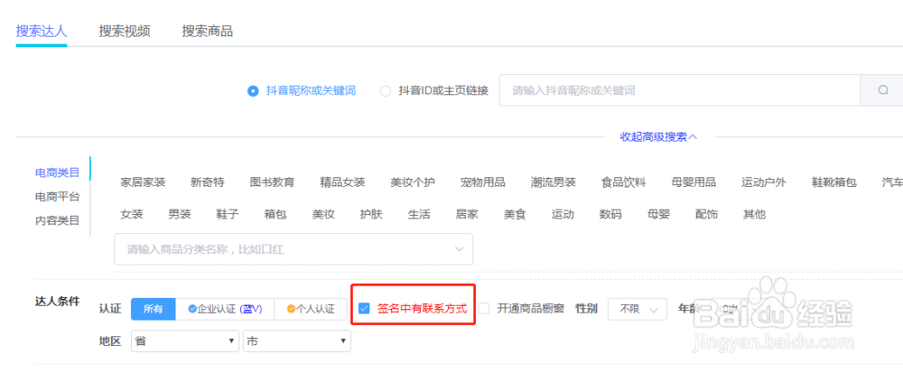Viewport: 903px width, 373px height.
Task: Click the search magnifier icon button
Action: click(882, 90)
